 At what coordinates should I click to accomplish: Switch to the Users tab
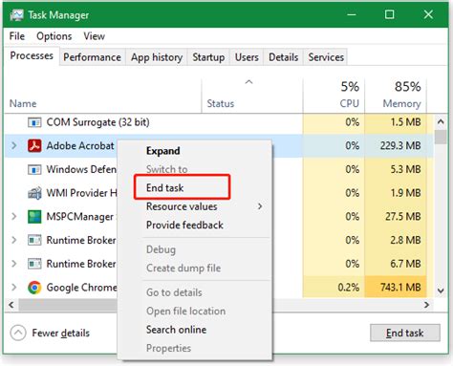[x=247, y=57]
